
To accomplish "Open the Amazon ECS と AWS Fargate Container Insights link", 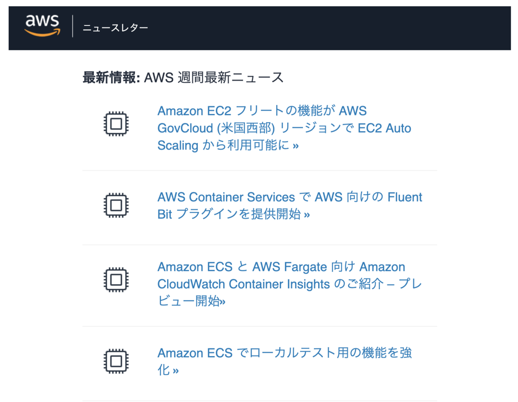I will (x=290, y=284).
